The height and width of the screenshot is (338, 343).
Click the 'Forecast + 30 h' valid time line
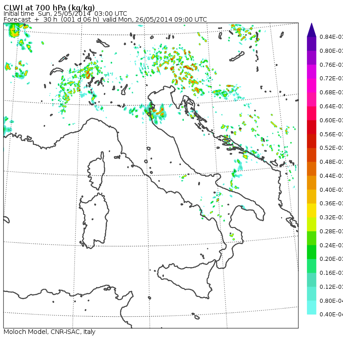tap(105, 19)
